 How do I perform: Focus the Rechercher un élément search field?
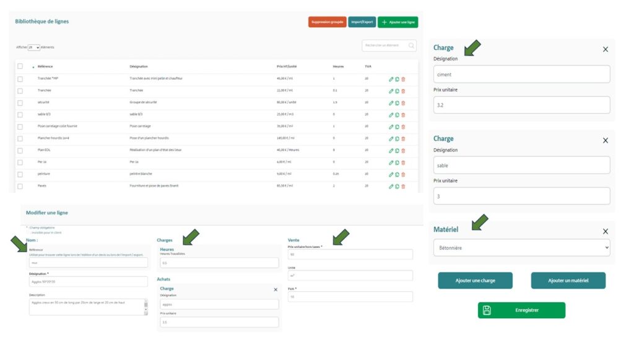(389, 46)
